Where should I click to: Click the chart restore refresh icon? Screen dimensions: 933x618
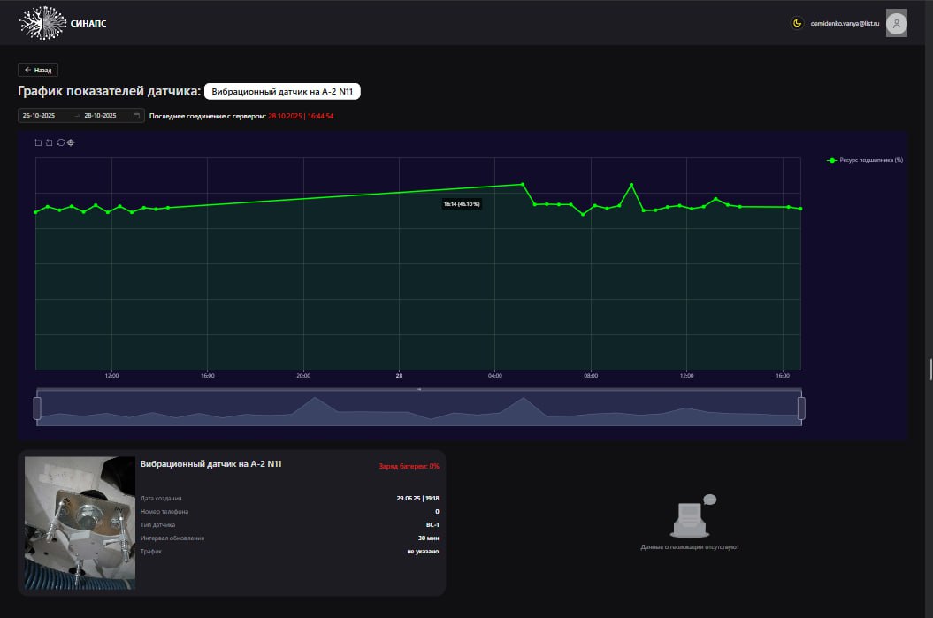[x=61, y=142]
